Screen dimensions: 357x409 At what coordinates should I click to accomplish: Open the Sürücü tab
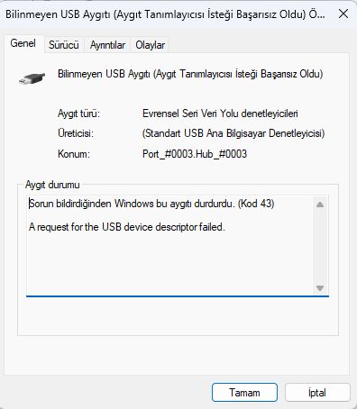pos(64,45)
